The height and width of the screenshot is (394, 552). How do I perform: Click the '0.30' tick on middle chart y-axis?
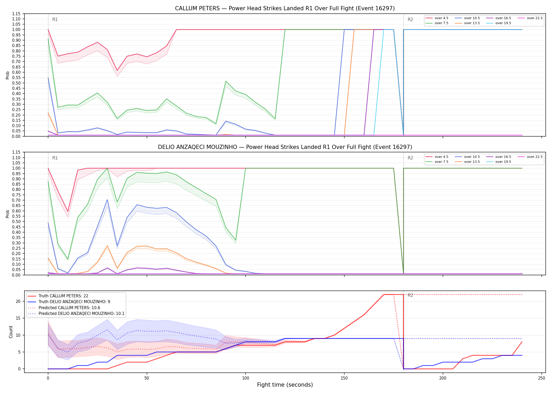pos(16,243)
